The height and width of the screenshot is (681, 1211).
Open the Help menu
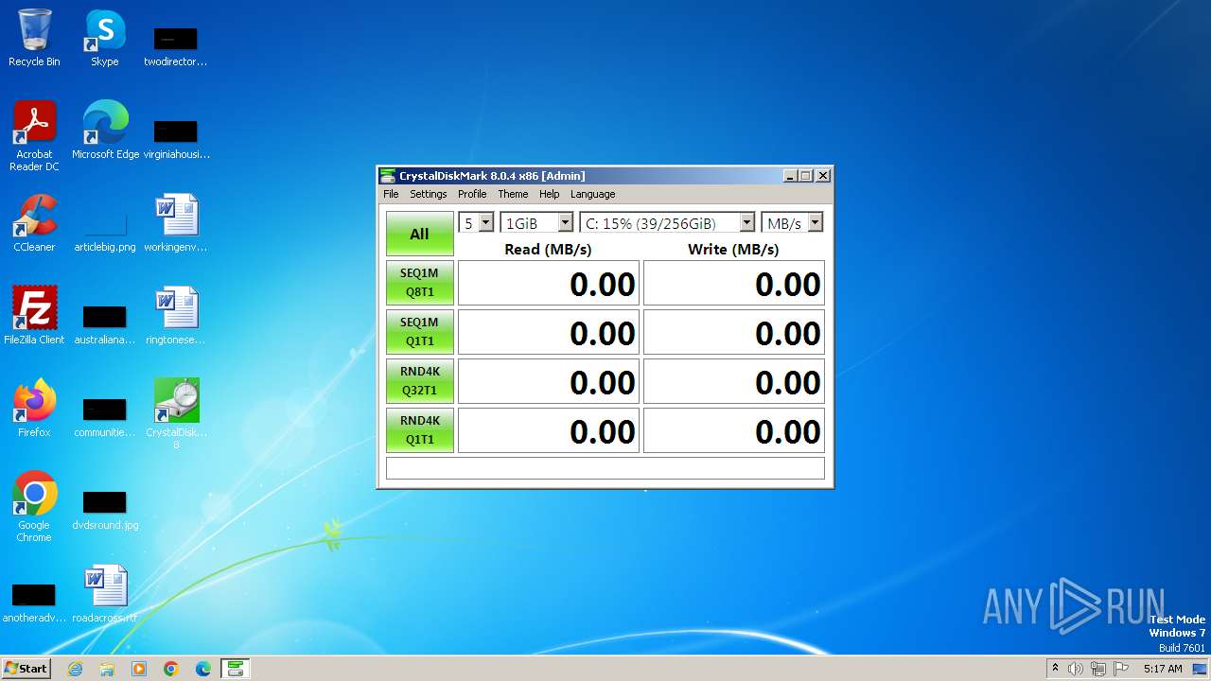[550, 194]
